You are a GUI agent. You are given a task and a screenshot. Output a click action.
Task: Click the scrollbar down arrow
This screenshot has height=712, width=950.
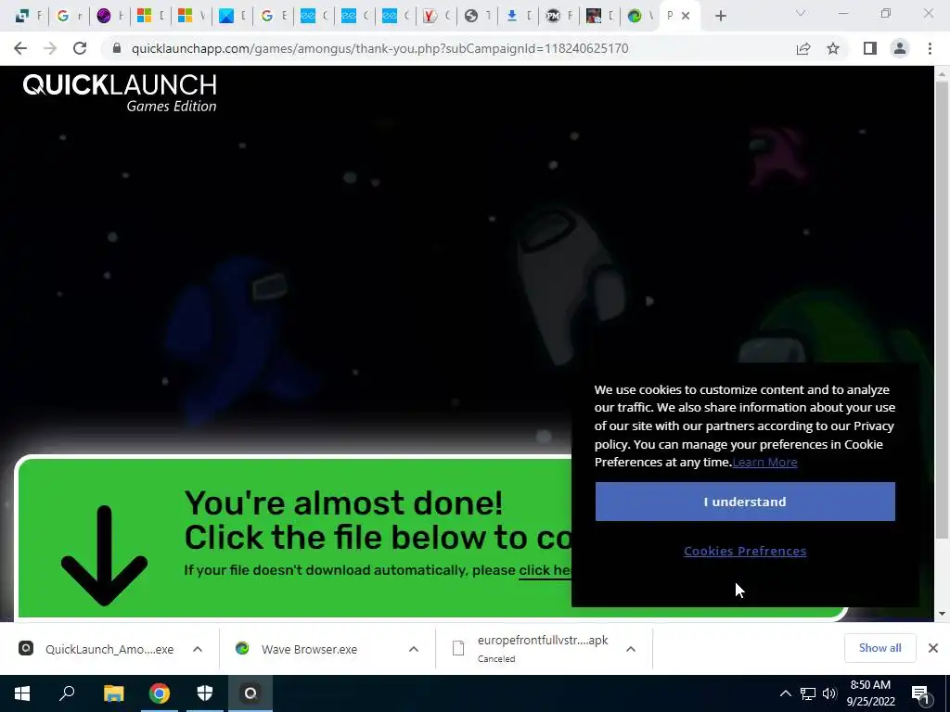pos(942,614)
